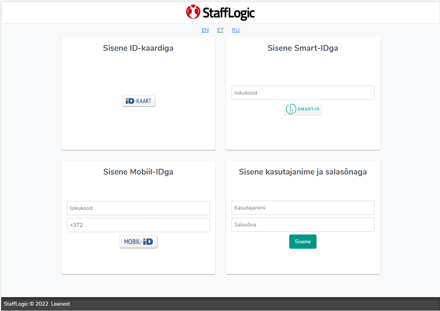Click the green Sisene button
Screen dimensions: 440x311
coord(303,241)
